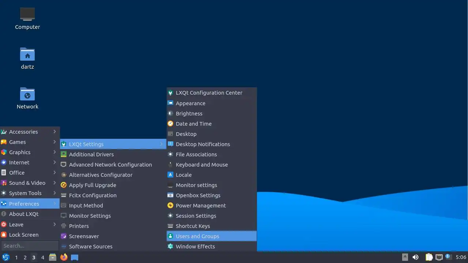Switch to workspace 1
Image resolution: width=468 pixels, height=263 pixels.
(16, 258)
